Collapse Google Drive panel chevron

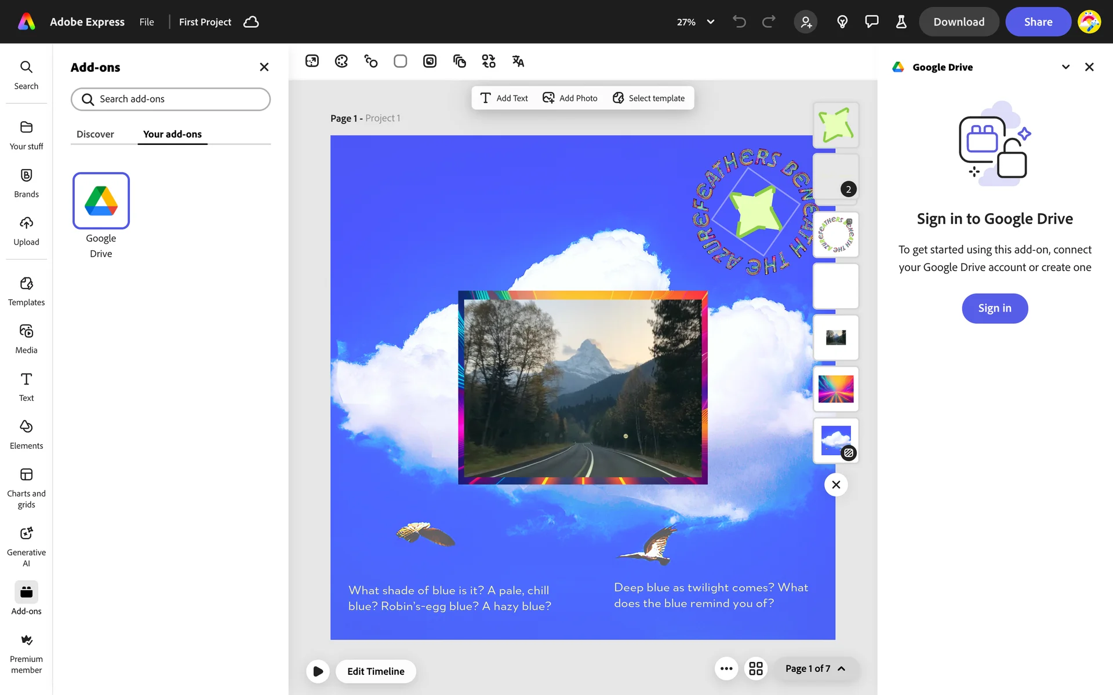pos(1065,67)
